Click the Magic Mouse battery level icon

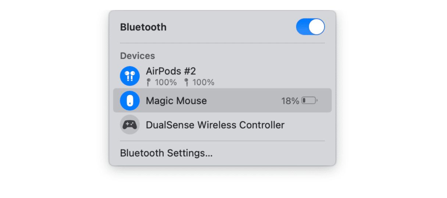[310, 101]
